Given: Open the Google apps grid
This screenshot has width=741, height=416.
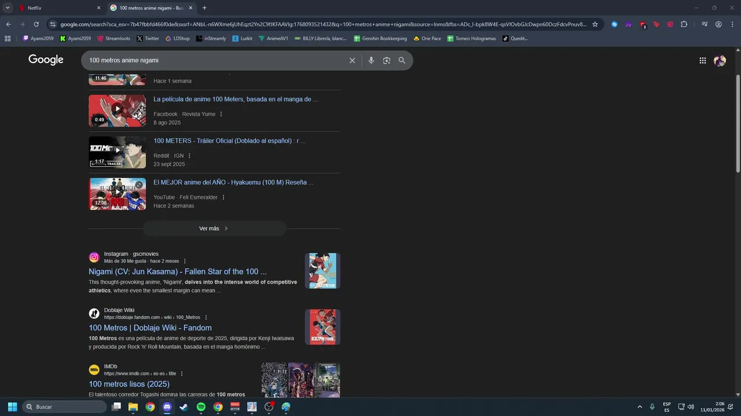Looking at the screenshot, I should pyautogui.click(x=702, y=60).
